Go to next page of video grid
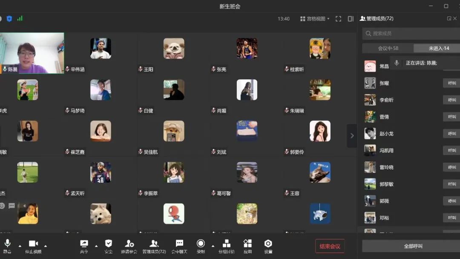Screen dimensions: 460x259 (x=352, y=136)
